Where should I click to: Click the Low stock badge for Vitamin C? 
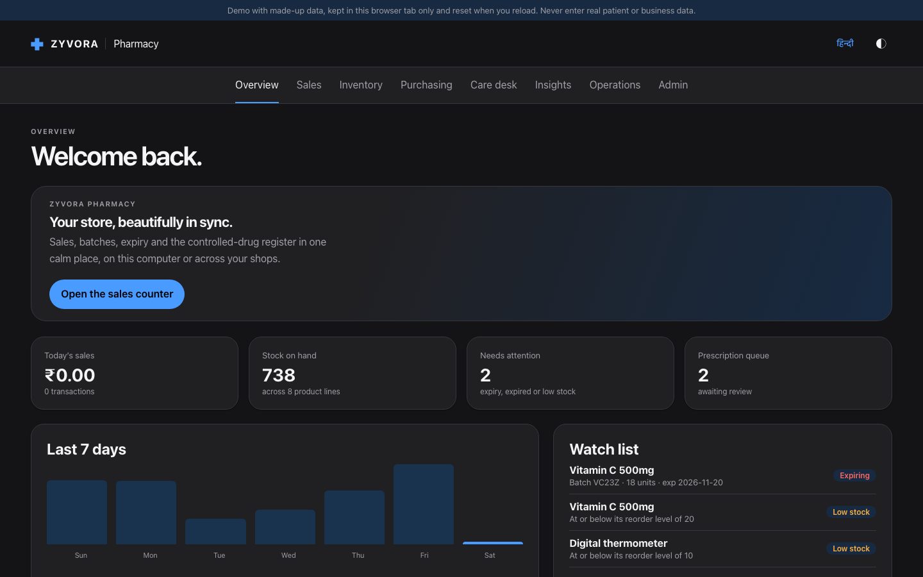(x=851, y=512)
